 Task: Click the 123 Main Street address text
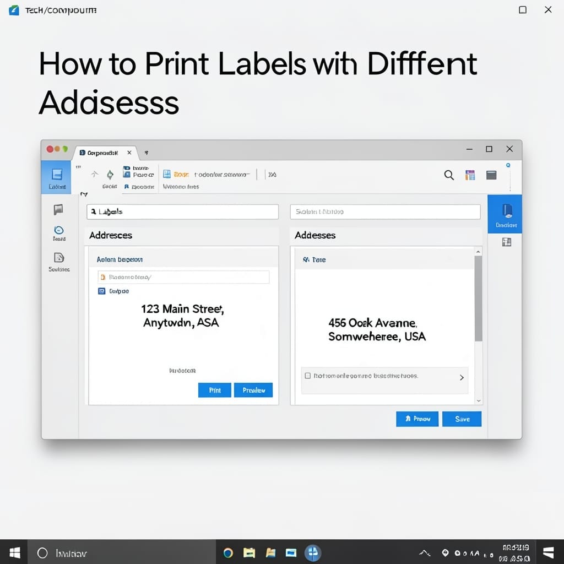click(182, 316)
